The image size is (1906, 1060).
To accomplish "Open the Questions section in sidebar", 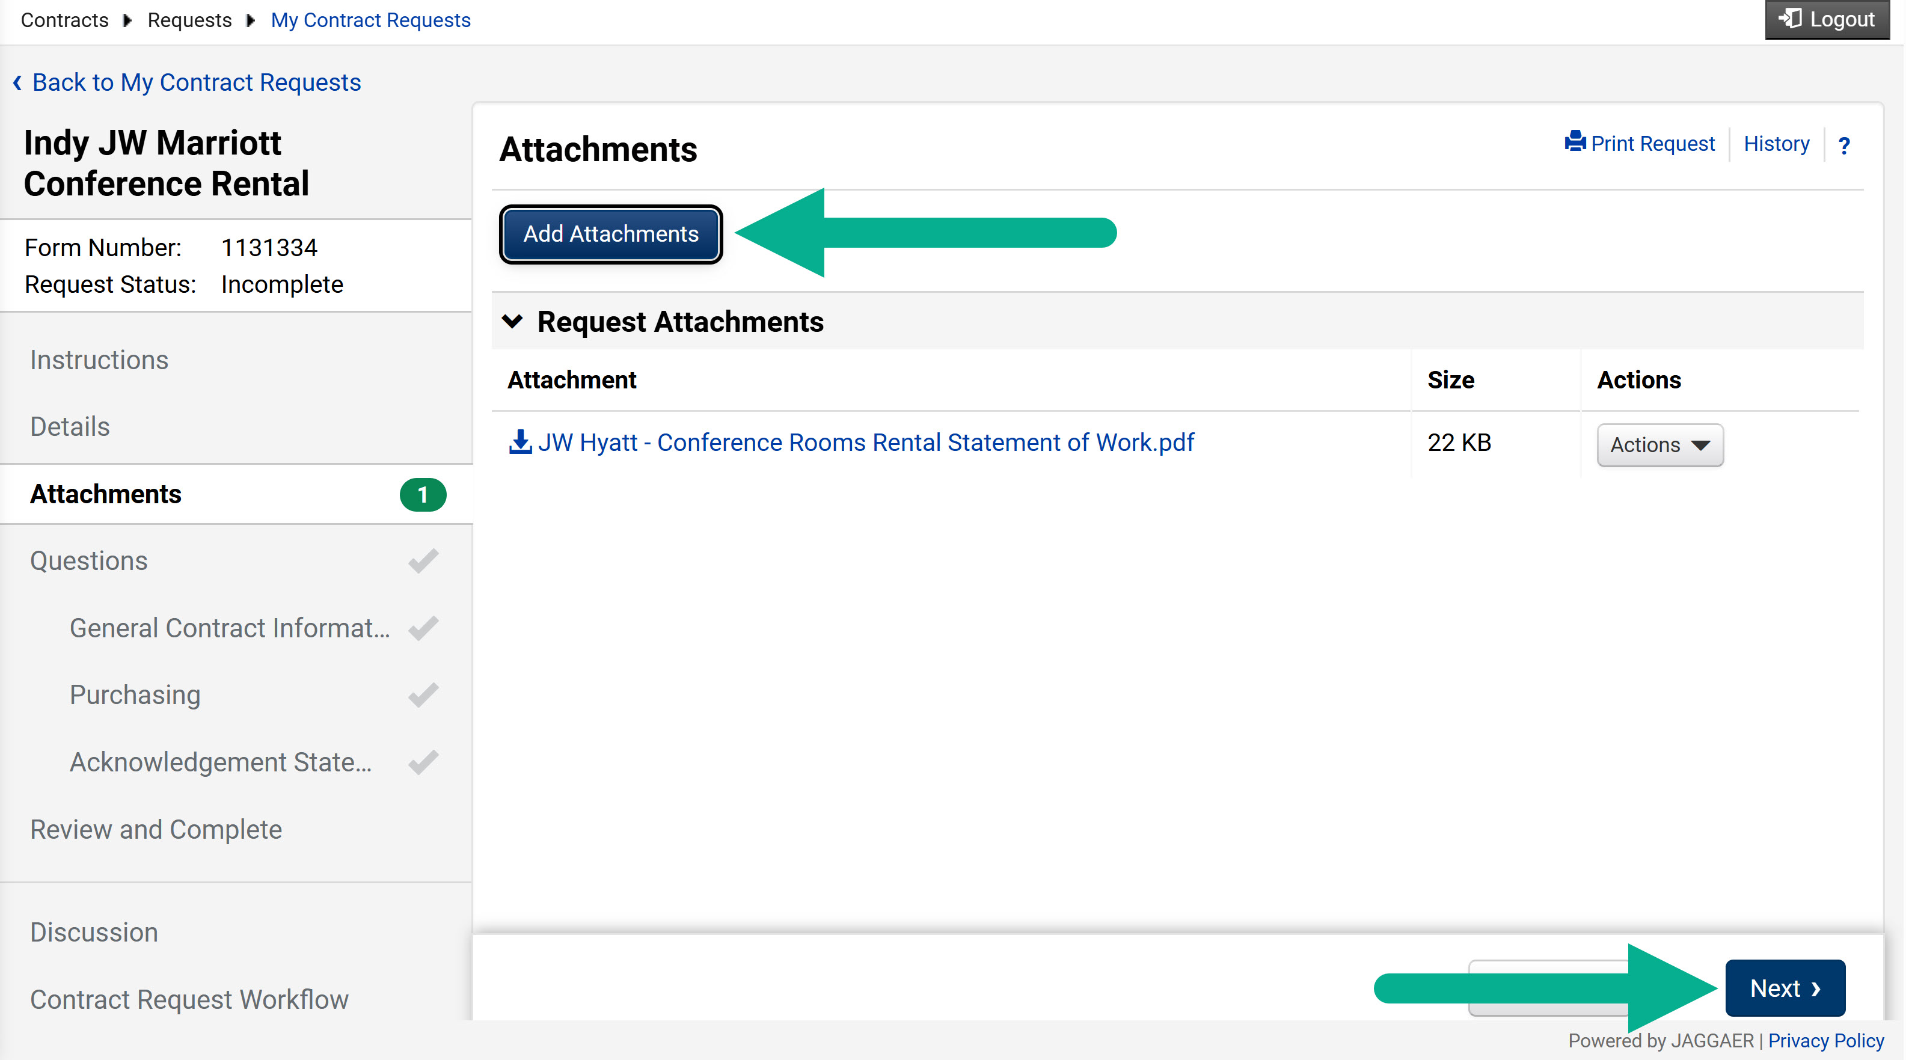I will pyautogui.click(x=89, y=562).
